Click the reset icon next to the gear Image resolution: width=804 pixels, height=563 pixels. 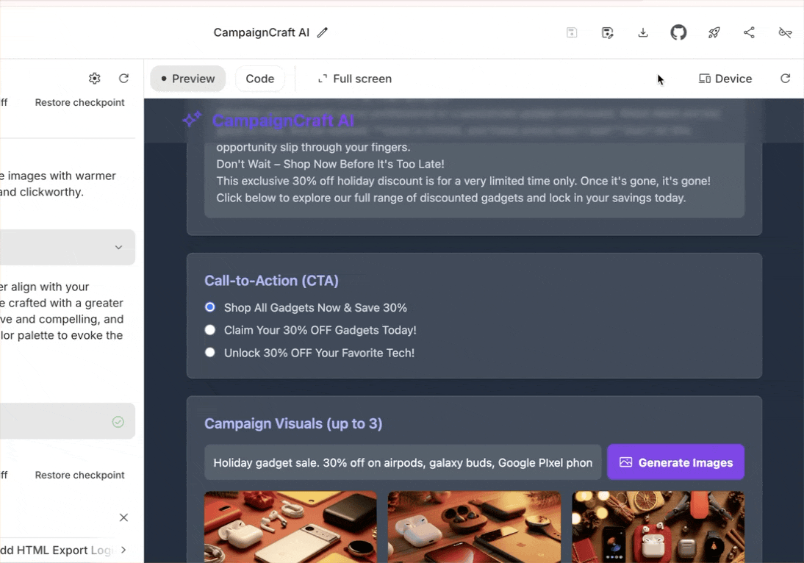click(x=123, y=79)
